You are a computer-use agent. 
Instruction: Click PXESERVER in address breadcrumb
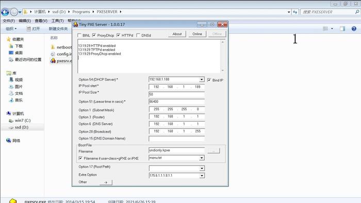pos(107,12)
